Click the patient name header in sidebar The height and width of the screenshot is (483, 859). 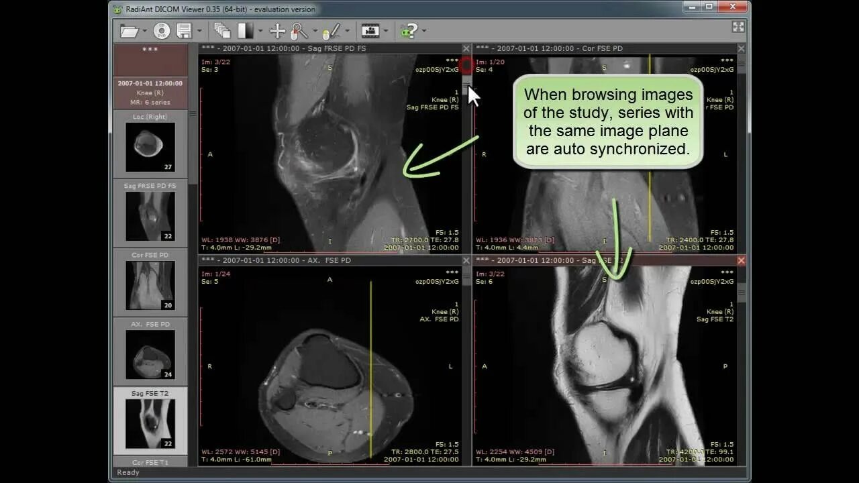[150, 60]
